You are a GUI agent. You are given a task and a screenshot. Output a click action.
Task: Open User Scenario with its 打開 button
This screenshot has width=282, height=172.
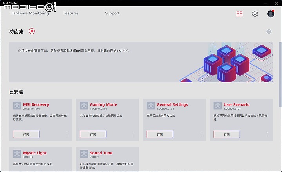point(227,134)
